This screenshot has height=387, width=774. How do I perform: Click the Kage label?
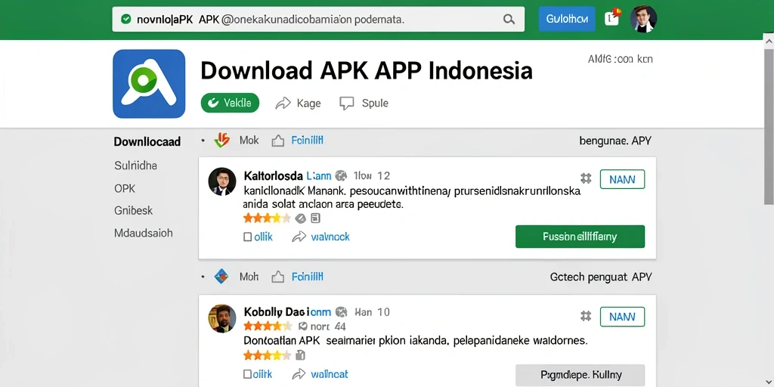(309, 103)
